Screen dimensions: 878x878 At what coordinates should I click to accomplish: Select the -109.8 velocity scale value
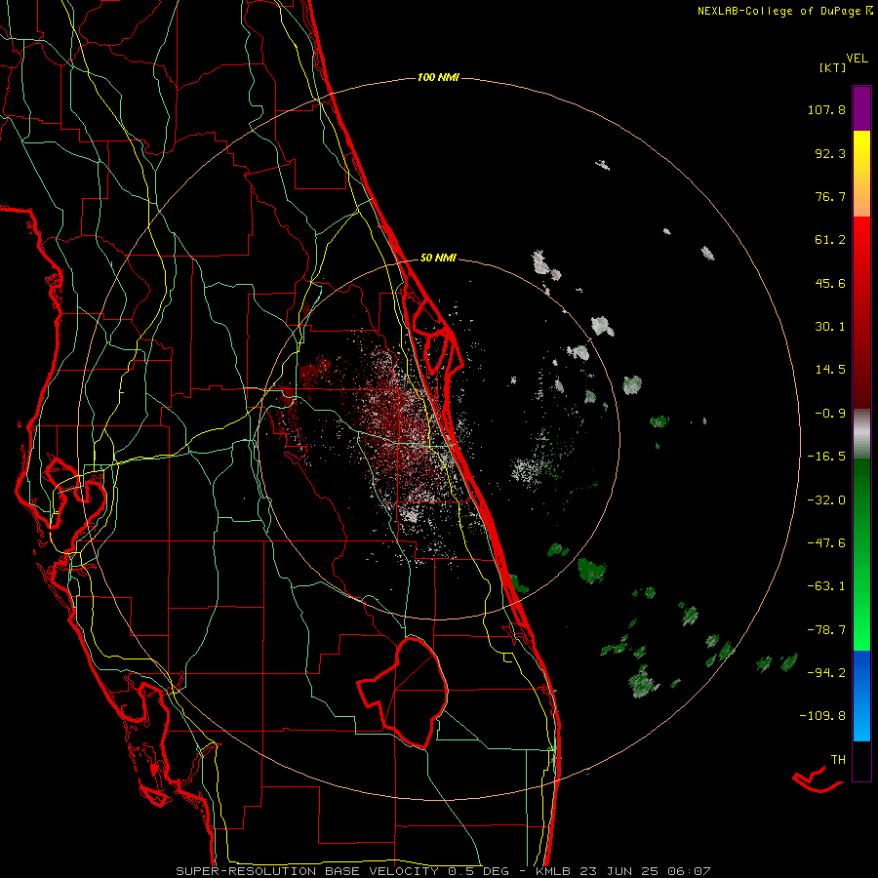[822, 716]
